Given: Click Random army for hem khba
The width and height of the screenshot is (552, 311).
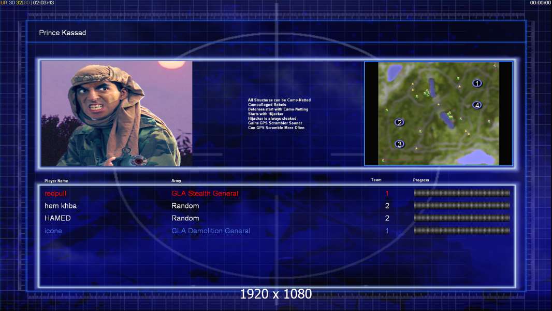Looking at the screenshot, I should point(185,206).
